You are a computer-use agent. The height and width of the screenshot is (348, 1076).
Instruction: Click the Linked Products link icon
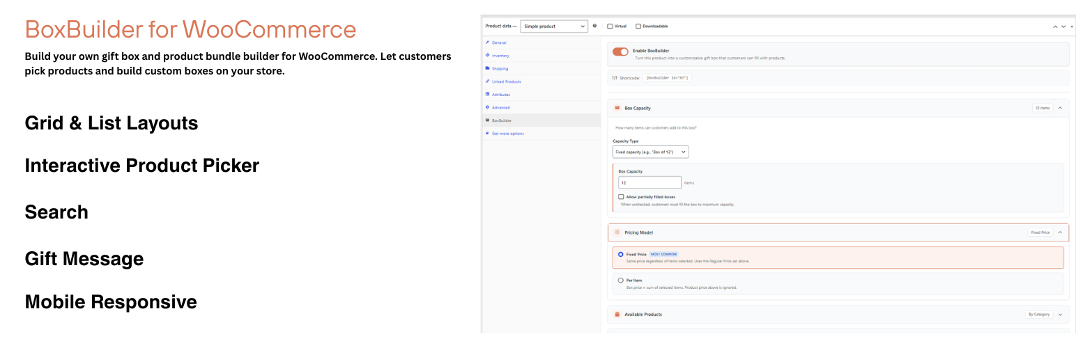pyautogui.click(x=487, y=81)
